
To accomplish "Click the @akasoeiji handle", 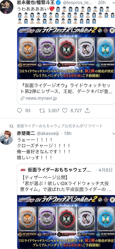I will (48, 134).
